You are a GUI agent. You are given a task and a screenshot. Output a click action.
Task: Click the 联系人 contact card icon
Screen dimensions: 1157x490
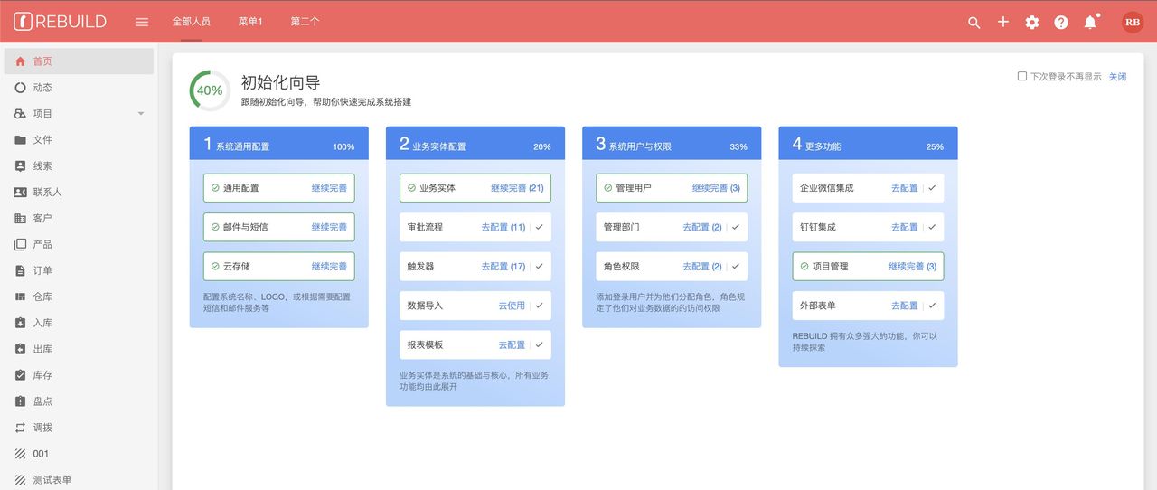(21, 193)
